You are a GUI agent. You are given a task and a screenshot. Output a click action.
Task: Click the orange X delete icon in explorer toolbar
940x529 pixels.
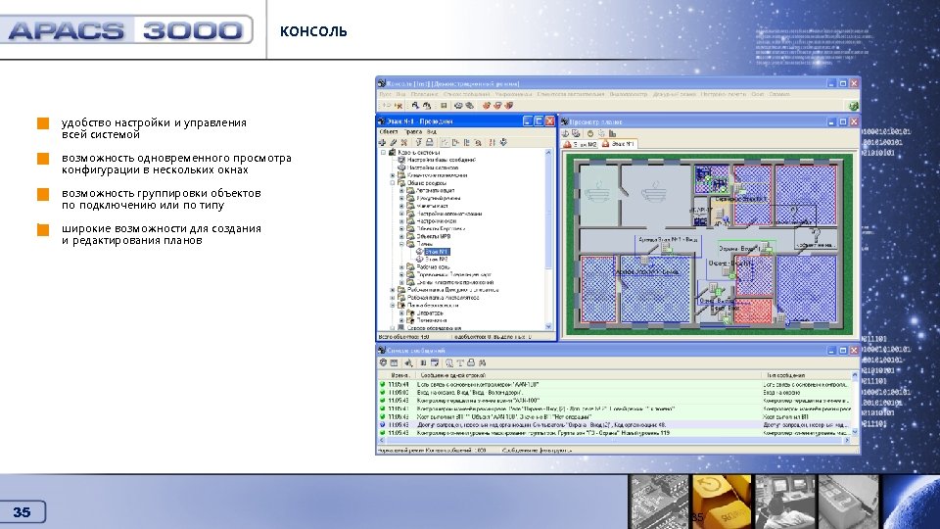coord(404,142)
